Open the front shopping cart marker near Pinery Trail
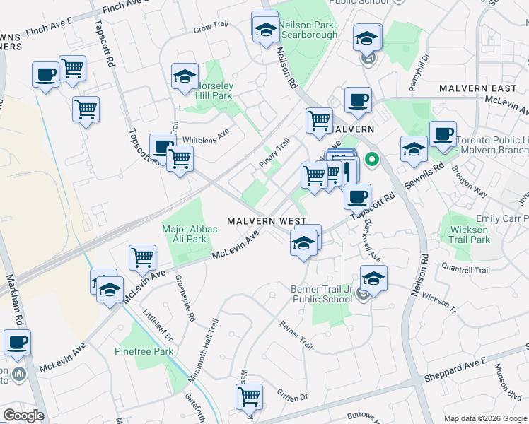Image resolution: width=529 pixels, height=424 pixels. pos(315,178)
